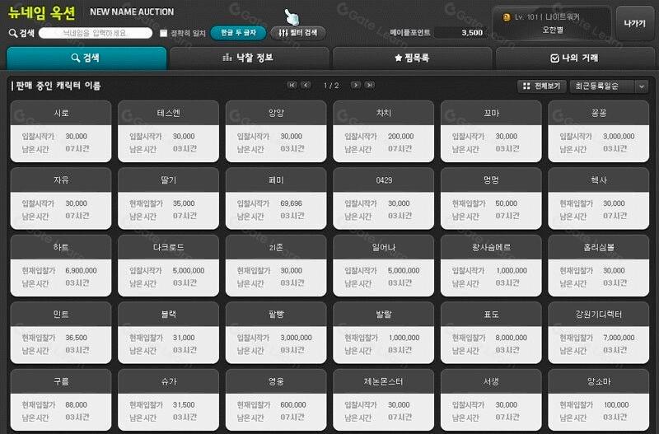
Task: Open the 홀리심볼 auction card
Action: point(599,265)
